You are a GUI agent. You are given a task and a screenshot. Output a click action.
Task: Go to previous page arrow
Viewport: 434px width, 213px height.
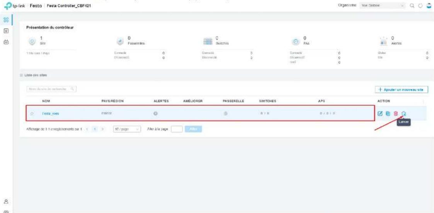coord(86,129)
